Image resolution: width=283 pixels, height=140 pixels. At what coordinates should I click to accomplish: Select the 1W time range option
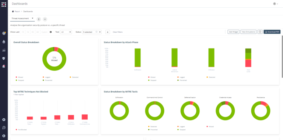click(x=23, y=32)
